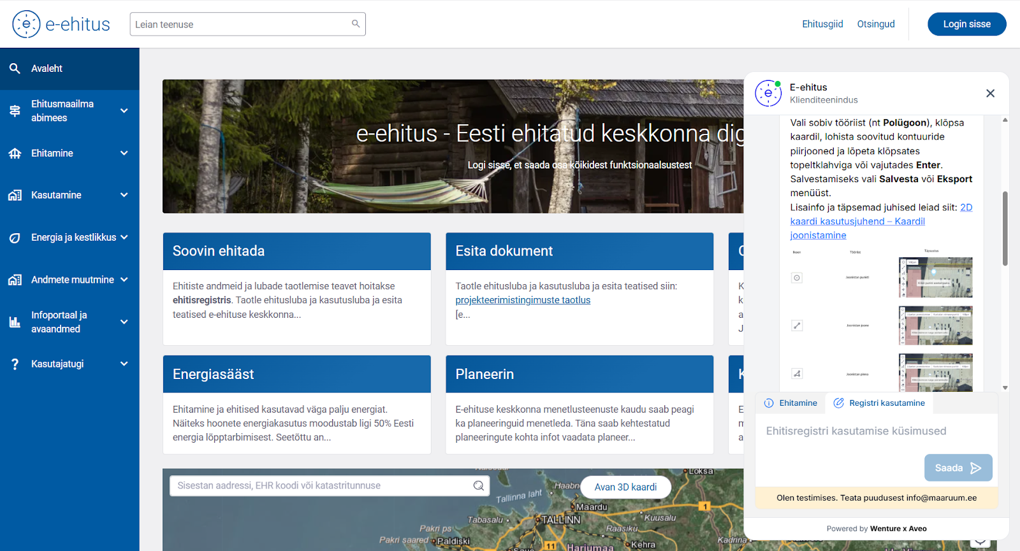
Task: Expand the Ehitamine sidebar chevron
Action: (x=124, y=153)
